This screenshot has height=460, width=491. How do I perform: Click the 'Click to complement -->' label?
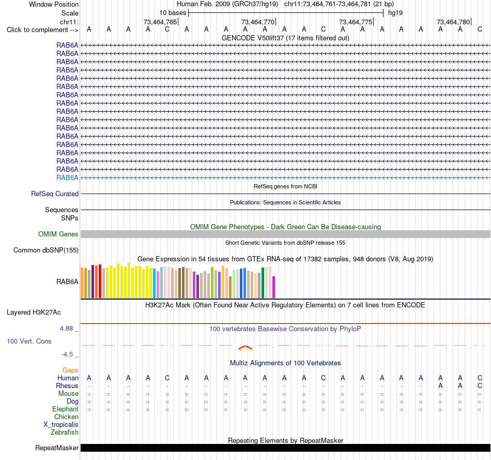[42, 30]
